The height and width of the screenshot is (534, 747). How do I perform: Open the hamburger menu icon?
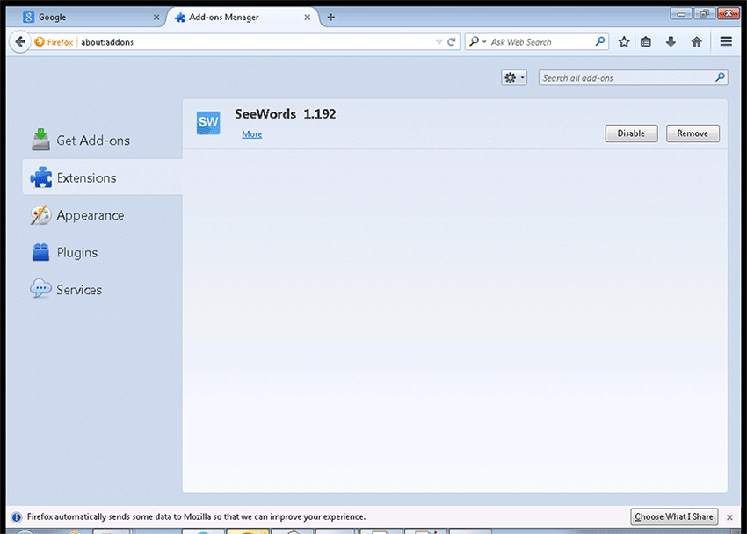(726, 41)
